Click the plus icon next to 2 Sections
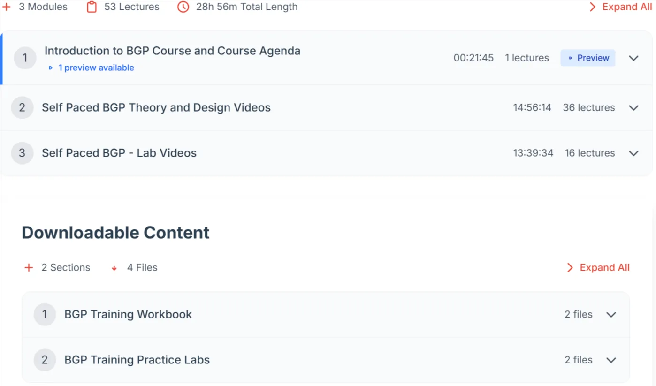The height and width of the screenshot is (386, 656). coord(29,268)
